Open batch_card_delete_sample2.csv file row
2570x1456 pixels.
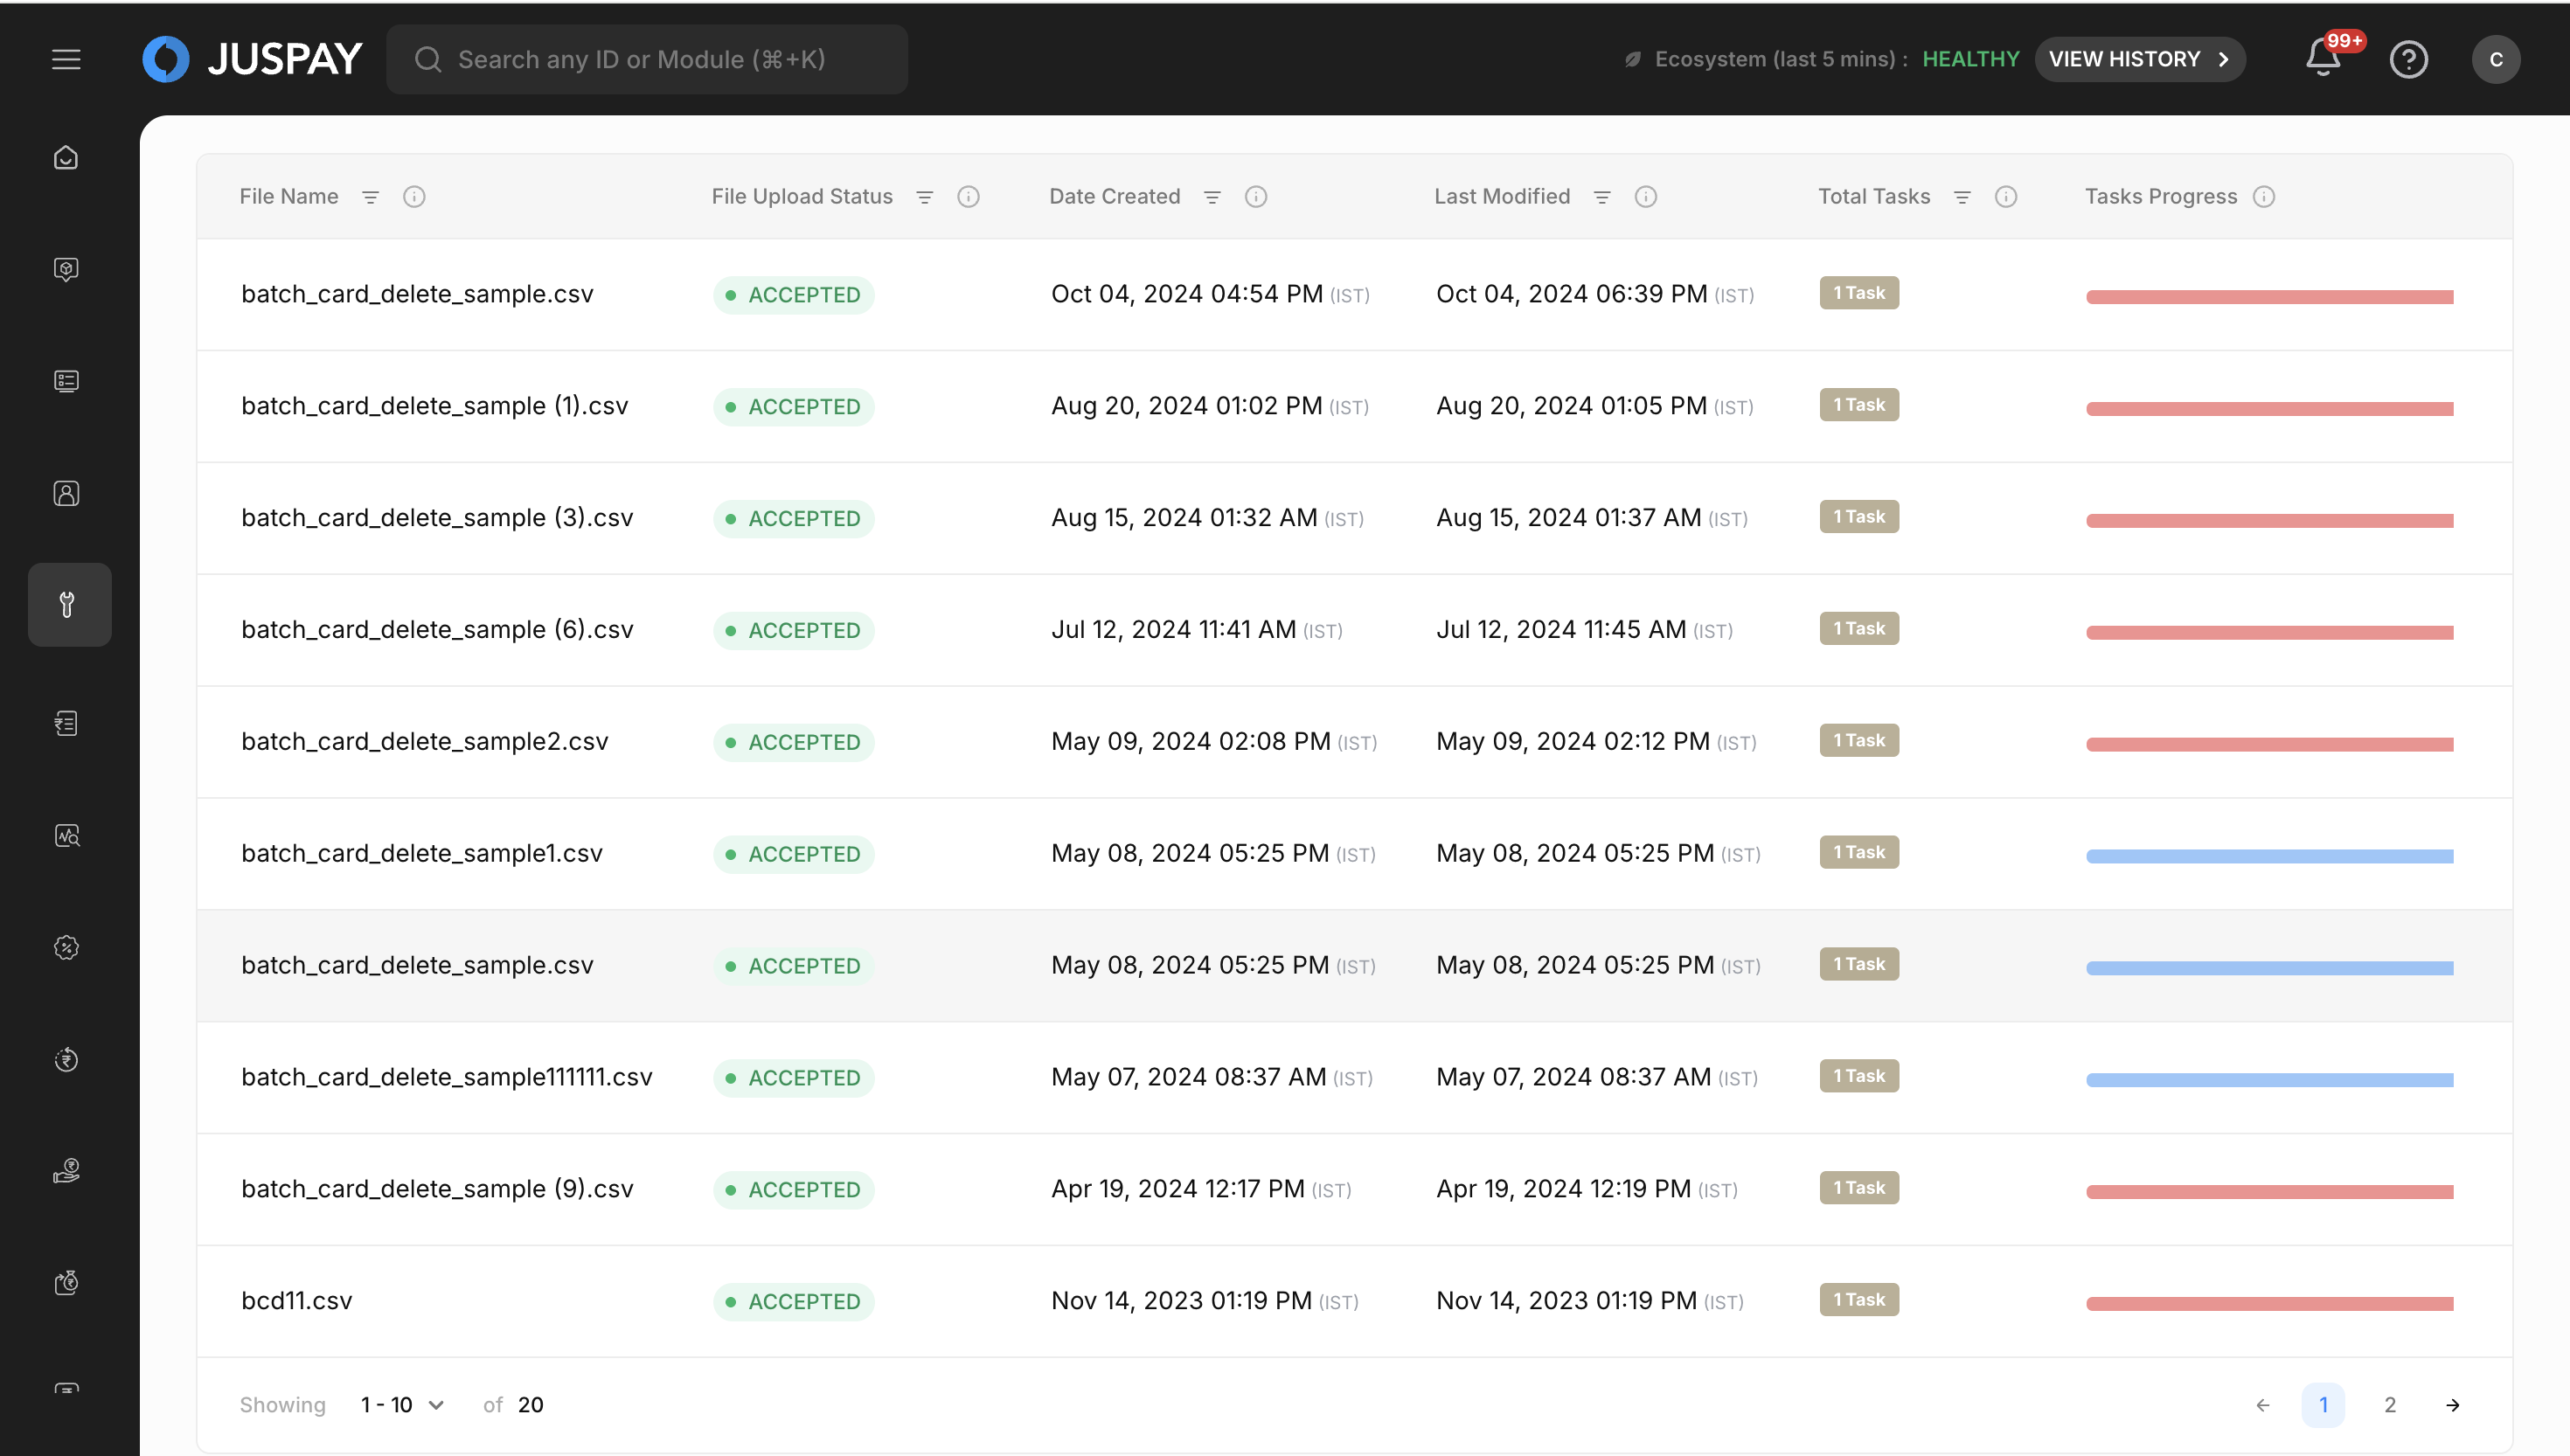424,741
